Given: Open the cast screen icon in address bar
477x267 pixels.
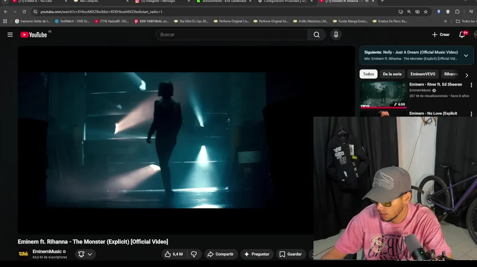Looking at the screenshot, I should pos(401,12).
